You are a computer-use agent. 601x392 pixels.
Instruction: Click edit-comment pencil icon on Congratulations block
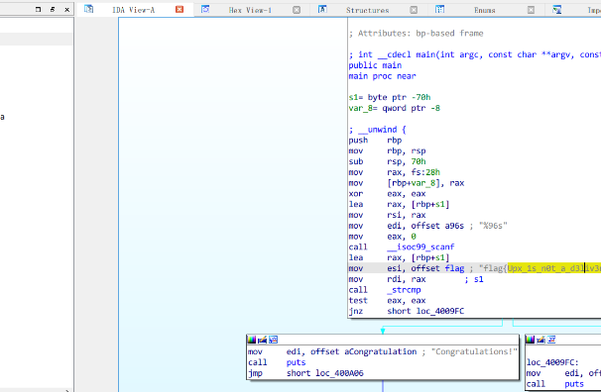pos(262,340)
